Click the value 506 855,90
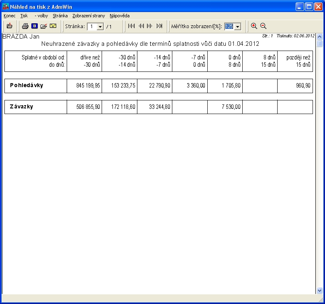325x304 pixels. coord(88,107)
